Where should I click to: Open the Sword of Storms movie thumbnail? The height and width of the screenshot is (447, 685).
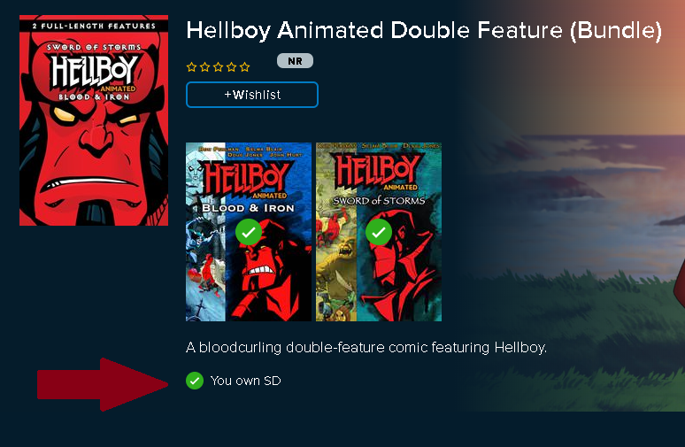coord(379,232)
